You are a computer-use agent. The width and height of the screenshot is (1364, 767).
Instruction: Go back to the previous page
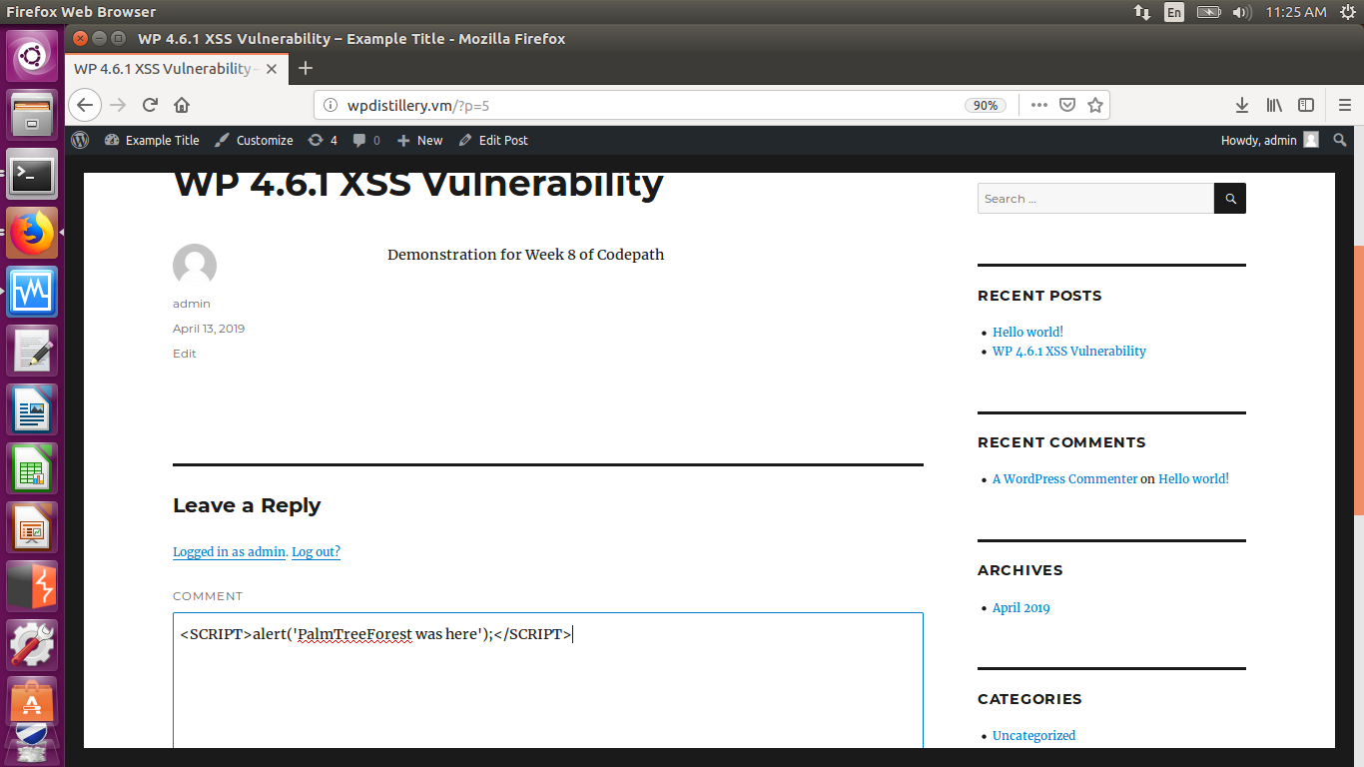tap(85, 105)
